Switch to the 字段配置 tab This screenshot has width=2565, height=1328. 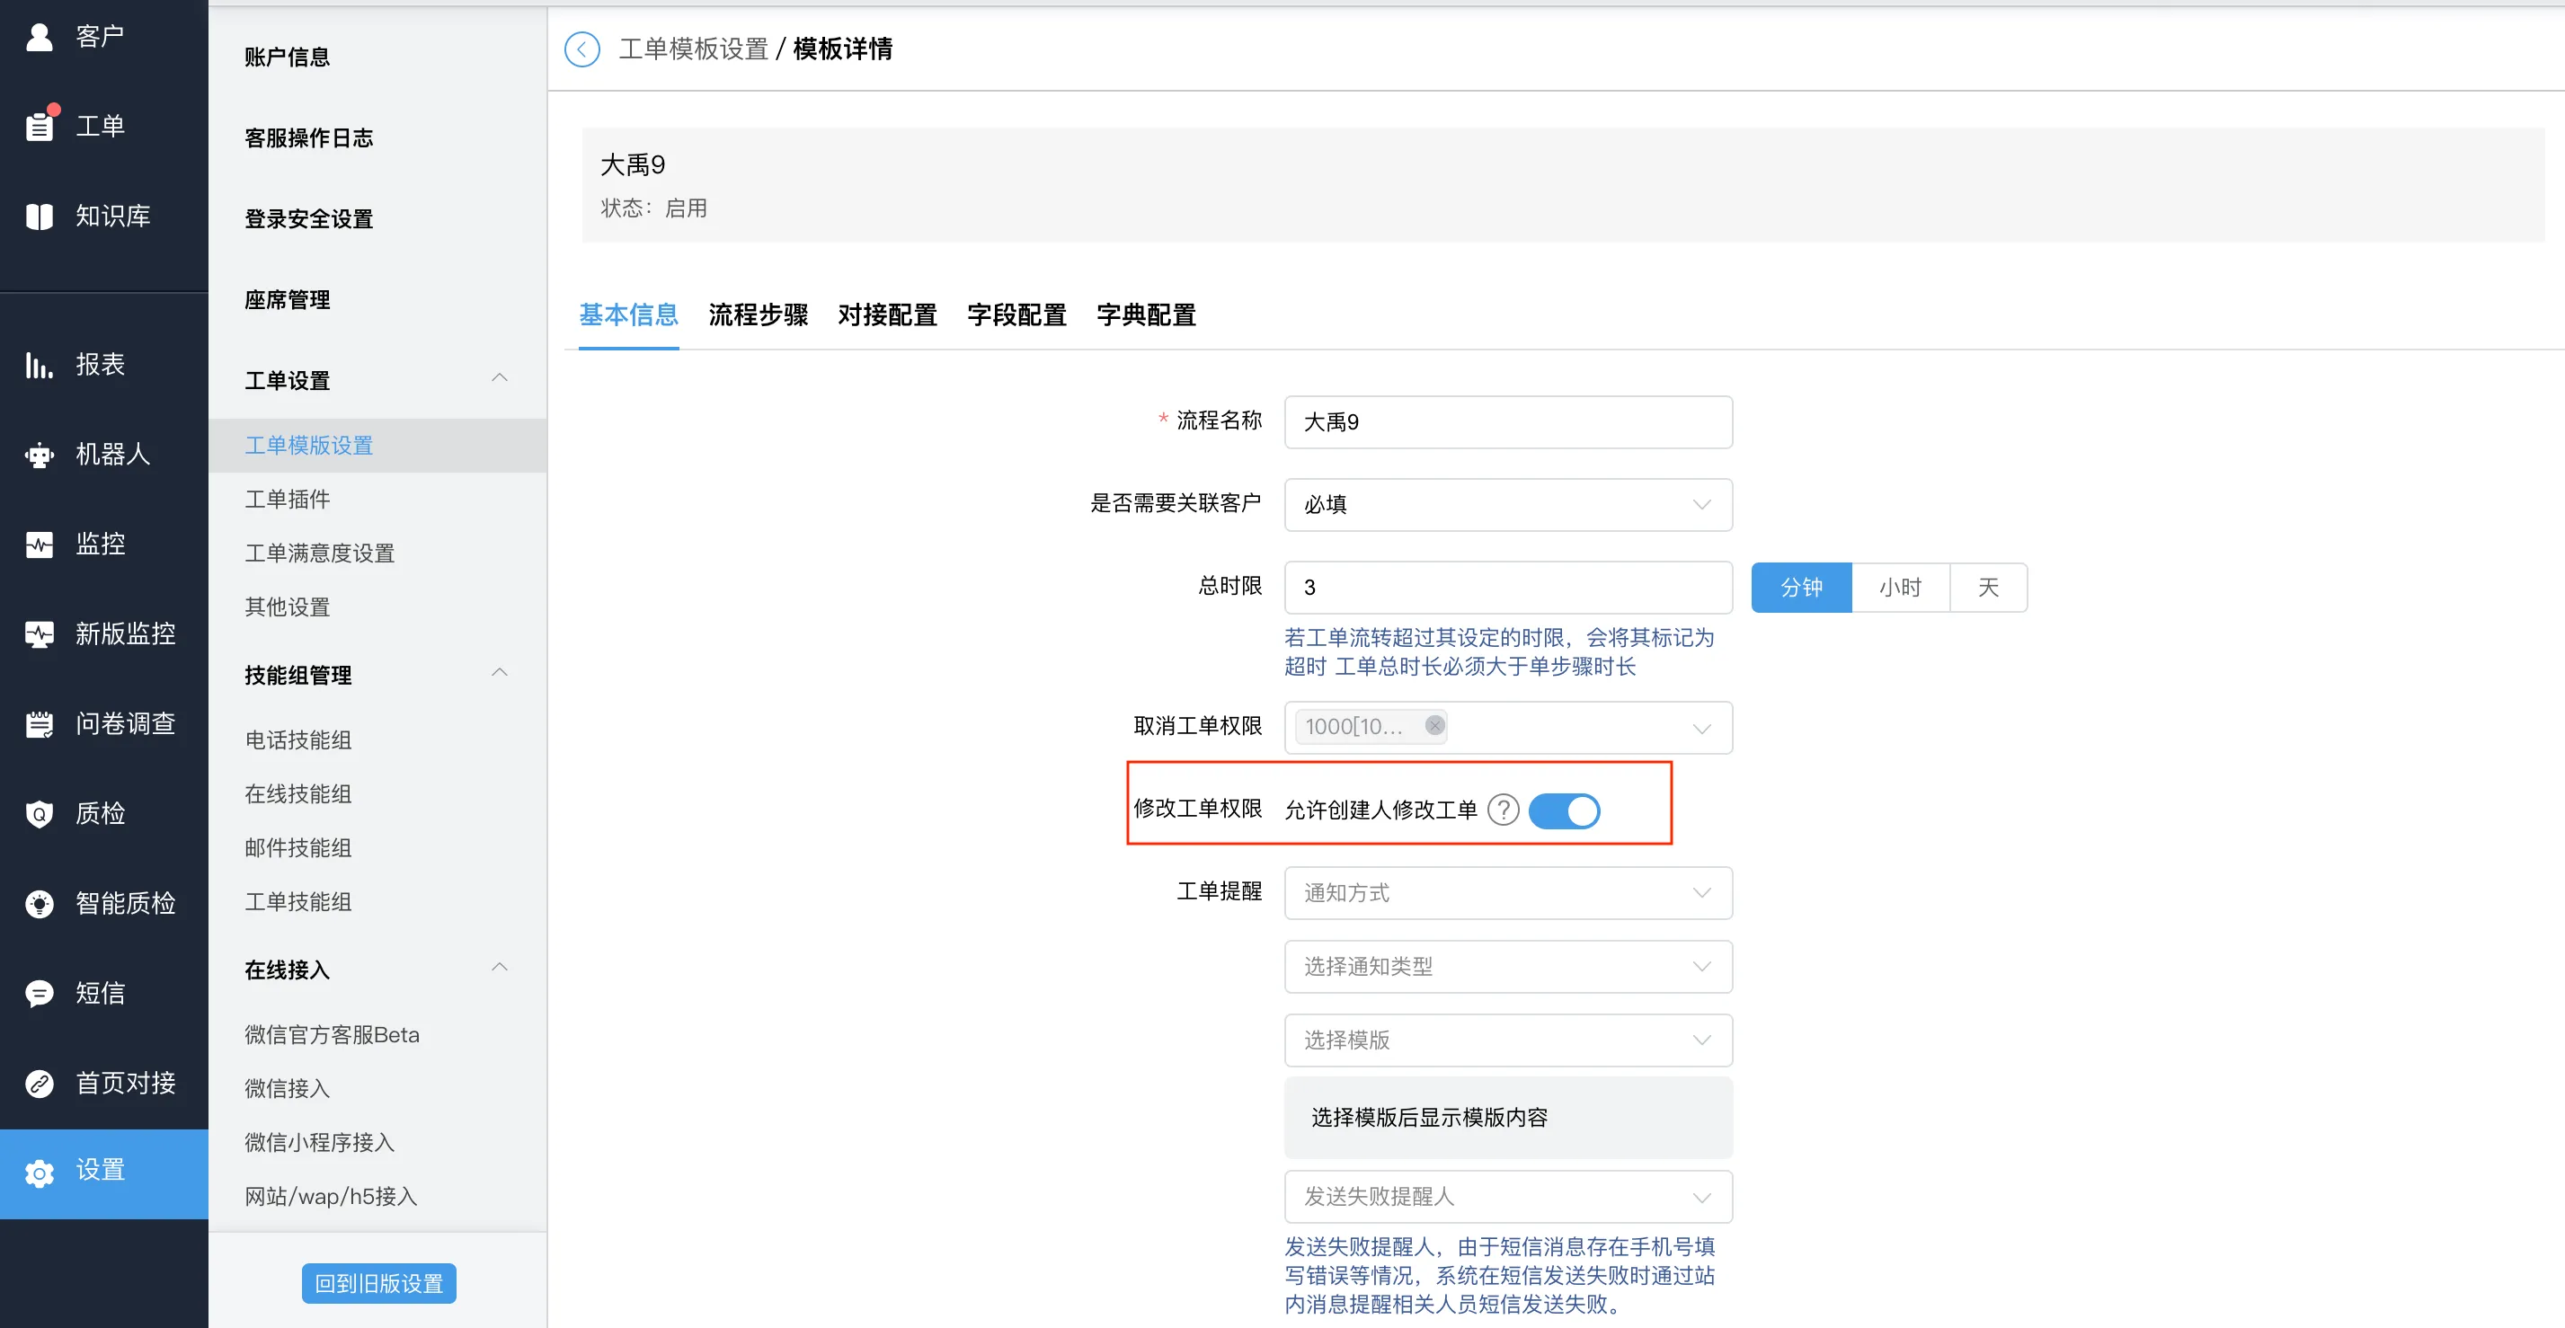tap(1016, 315)
